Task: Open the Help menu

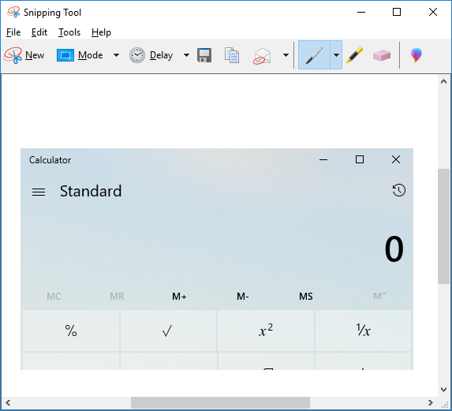Action: tap(101, 32)
